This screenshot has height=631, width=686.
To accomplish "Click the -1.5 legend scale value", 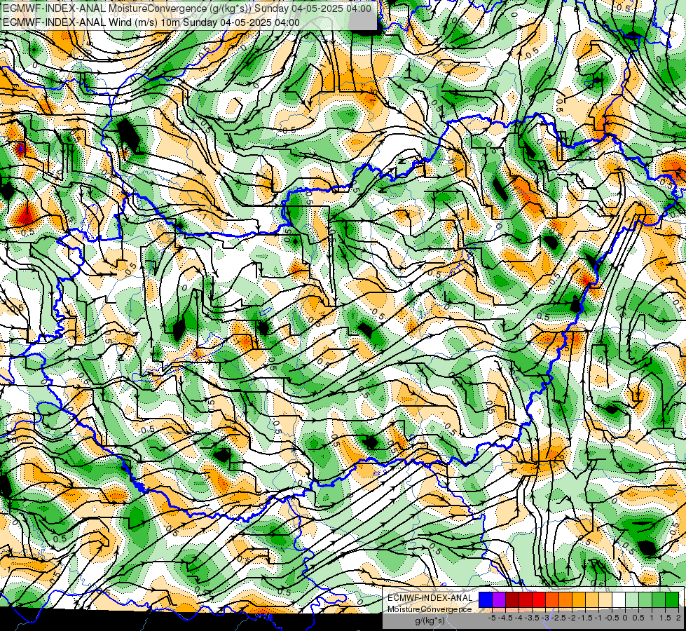I will (x=585, y=618).
